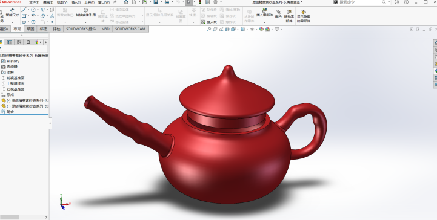Select the Ellipse sketch tool

point(42,16)
